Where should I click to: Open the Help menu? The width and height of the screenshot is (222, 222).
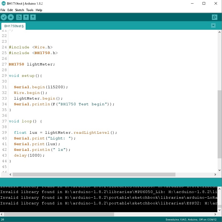point(39,10)
